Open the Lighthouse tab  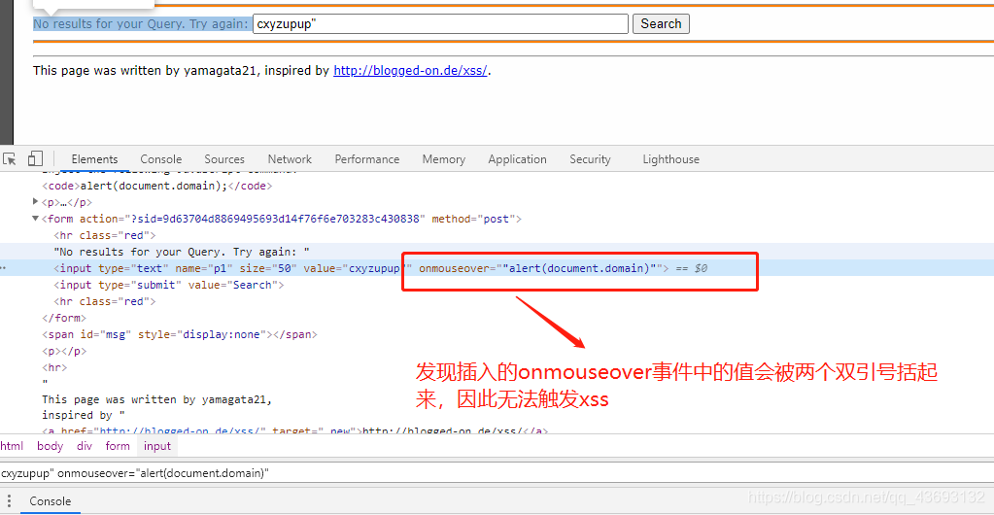point(670,159)
